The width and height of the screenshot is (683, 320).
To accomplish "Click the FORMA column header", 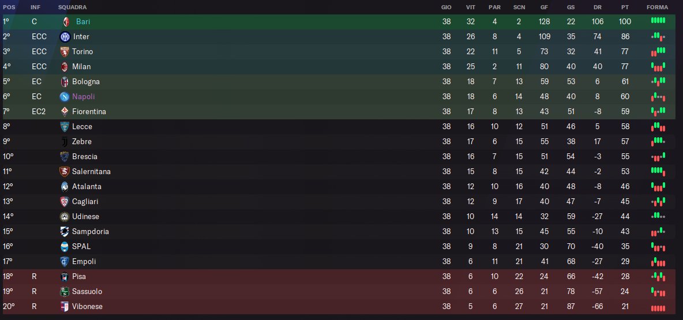I will (658, 7).
